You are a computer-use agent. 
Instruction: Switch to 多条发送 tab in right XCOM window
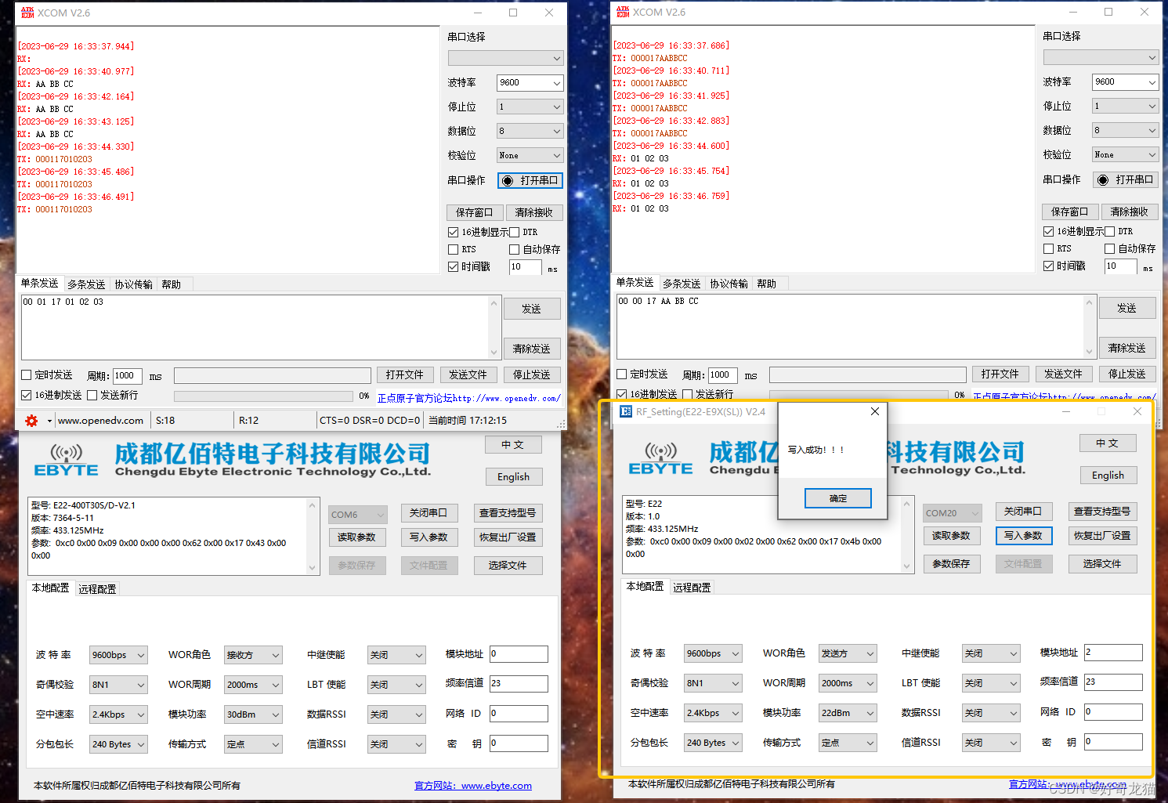pyautogui.click(x=682, y=284)
